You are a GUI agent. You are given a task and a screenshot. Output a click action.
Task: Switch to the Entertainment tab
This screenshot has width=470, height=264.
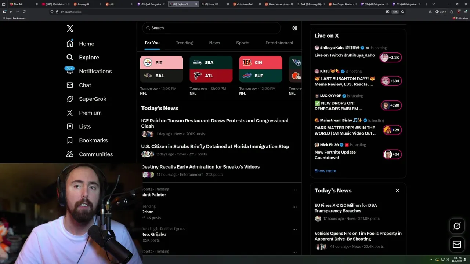coord(279,43)
